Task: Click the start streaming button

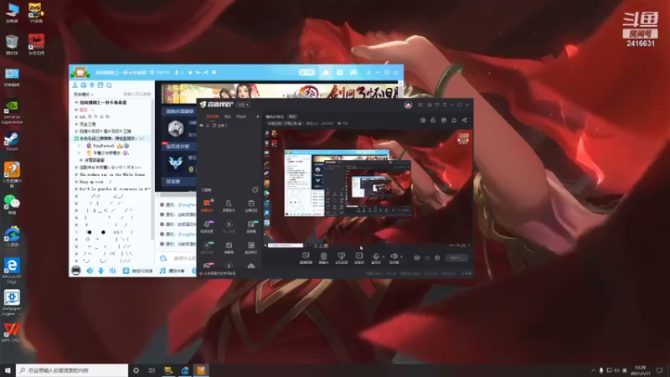Action: click(x=456, y=258)
